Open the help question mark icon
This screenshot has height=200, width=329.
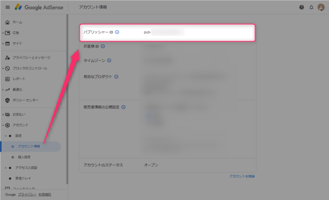[302, 7]
